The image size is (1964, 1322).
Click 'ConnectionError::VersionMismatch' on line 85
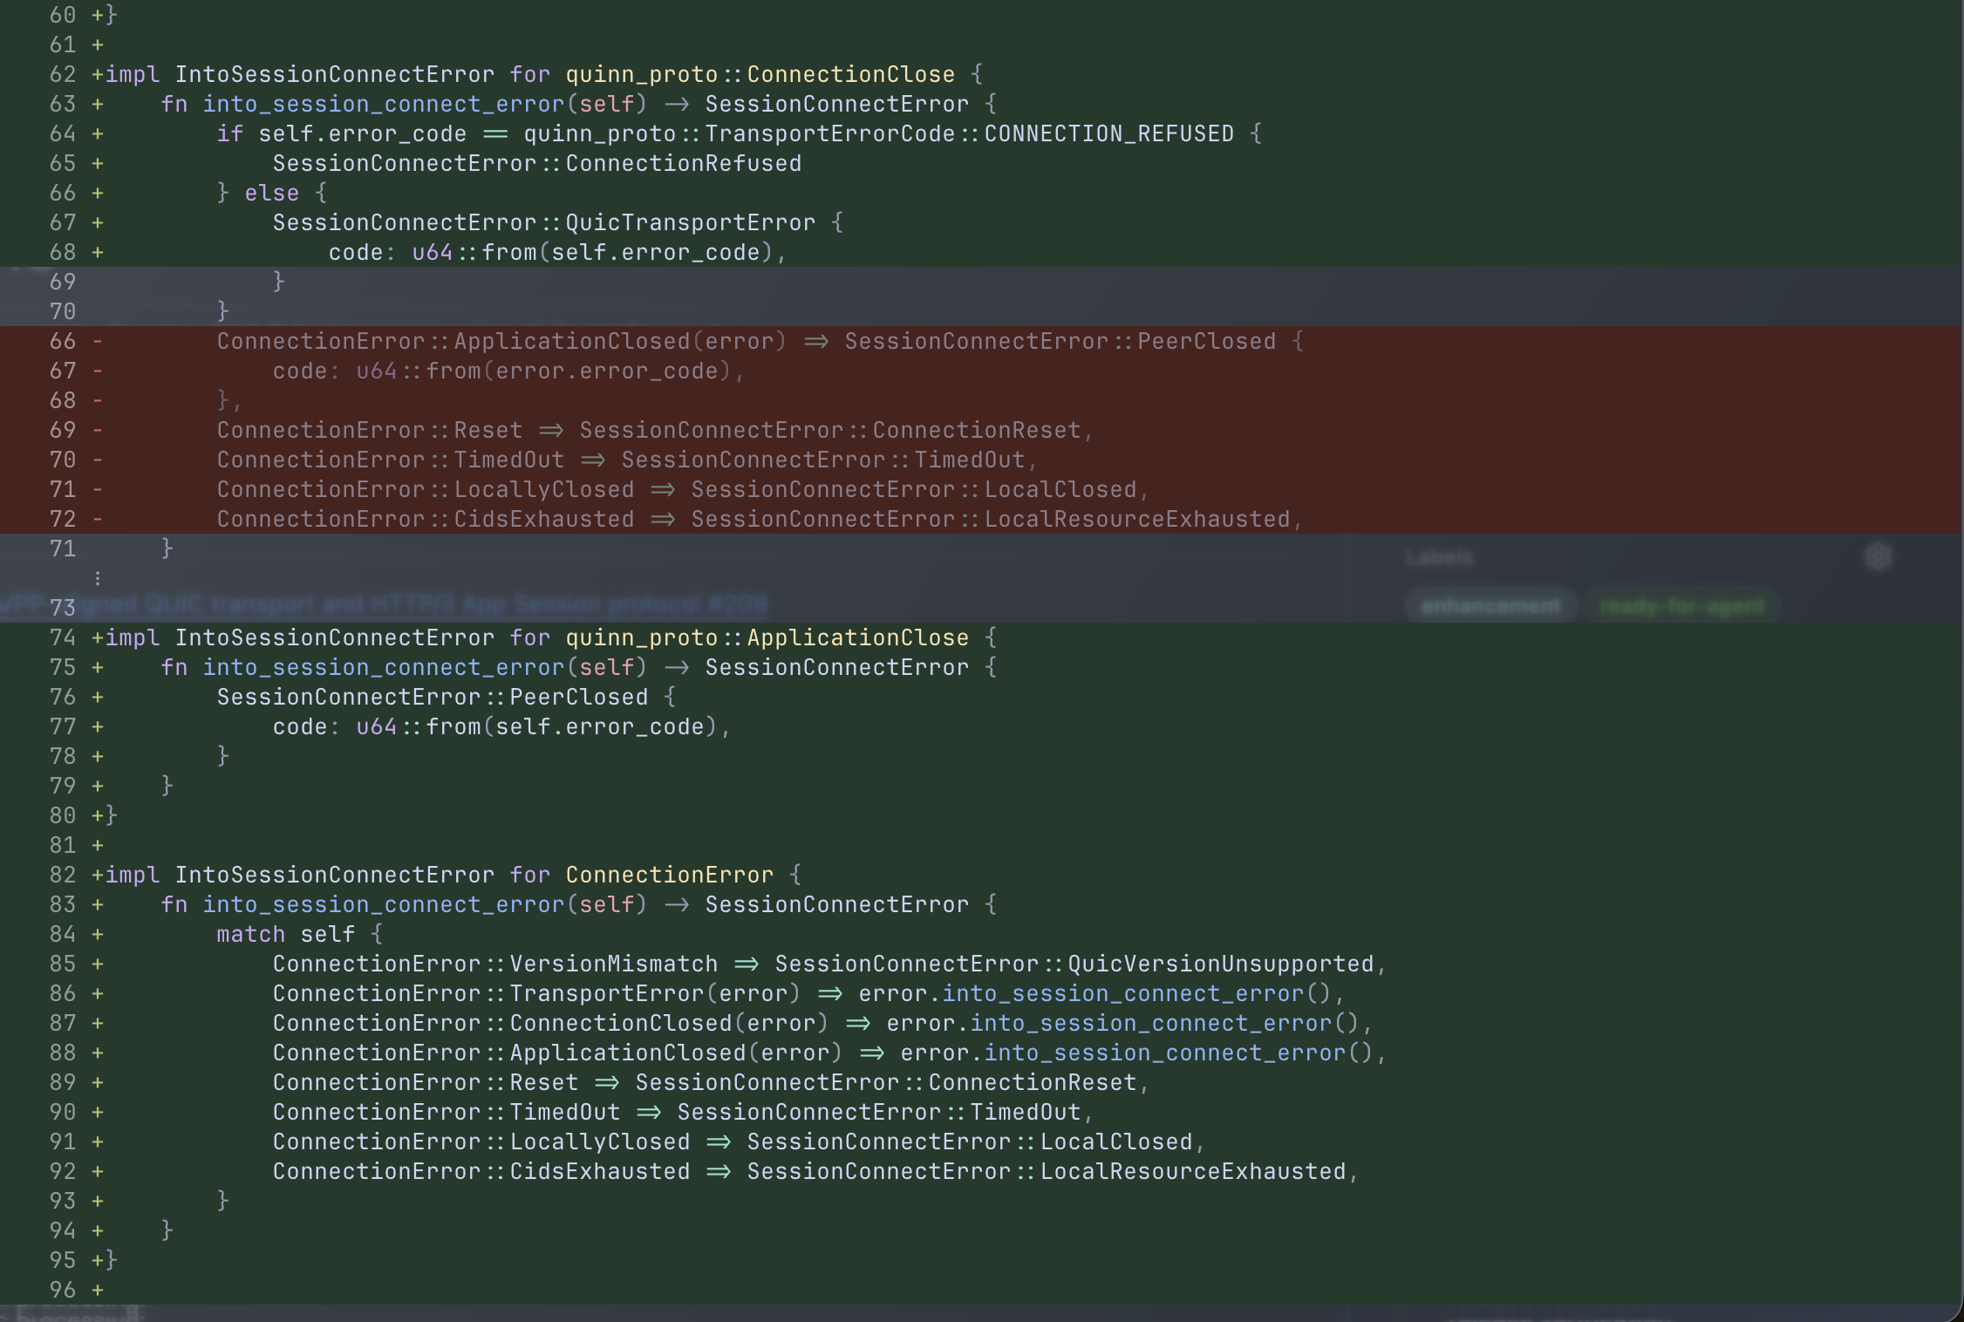(494, 964)
